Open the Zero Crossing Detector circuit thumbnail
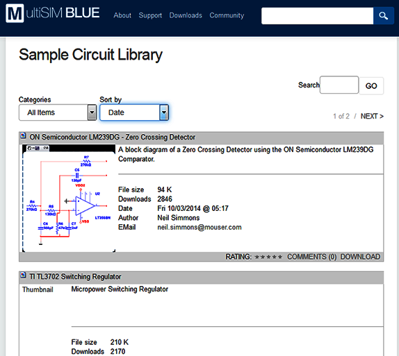The image size is (399, 356). click(69, 198)
